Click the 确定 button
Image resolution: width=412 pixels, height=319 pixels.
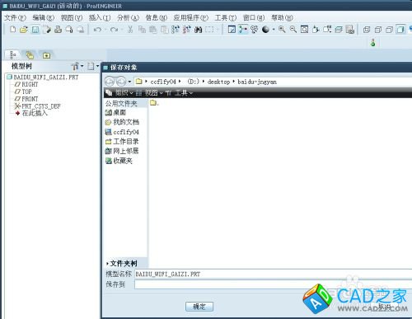(x=199, y=307)
